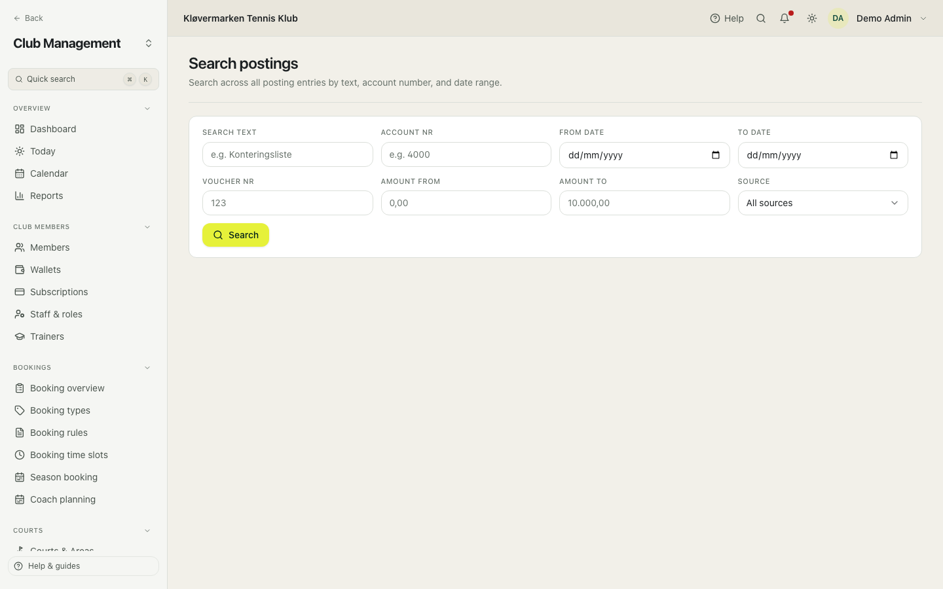
Task: Click the Quick search box
Action: [x=83, y=79]
